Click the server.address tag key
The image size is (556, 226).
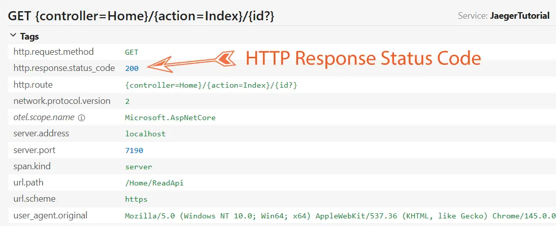click(x=41, y=133)
